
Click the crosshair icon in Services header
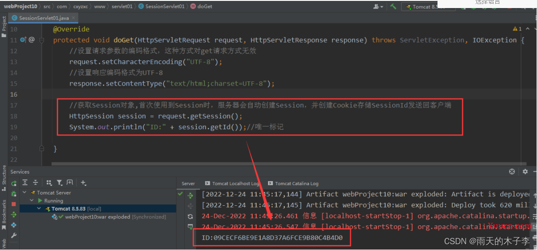[512, 172]
